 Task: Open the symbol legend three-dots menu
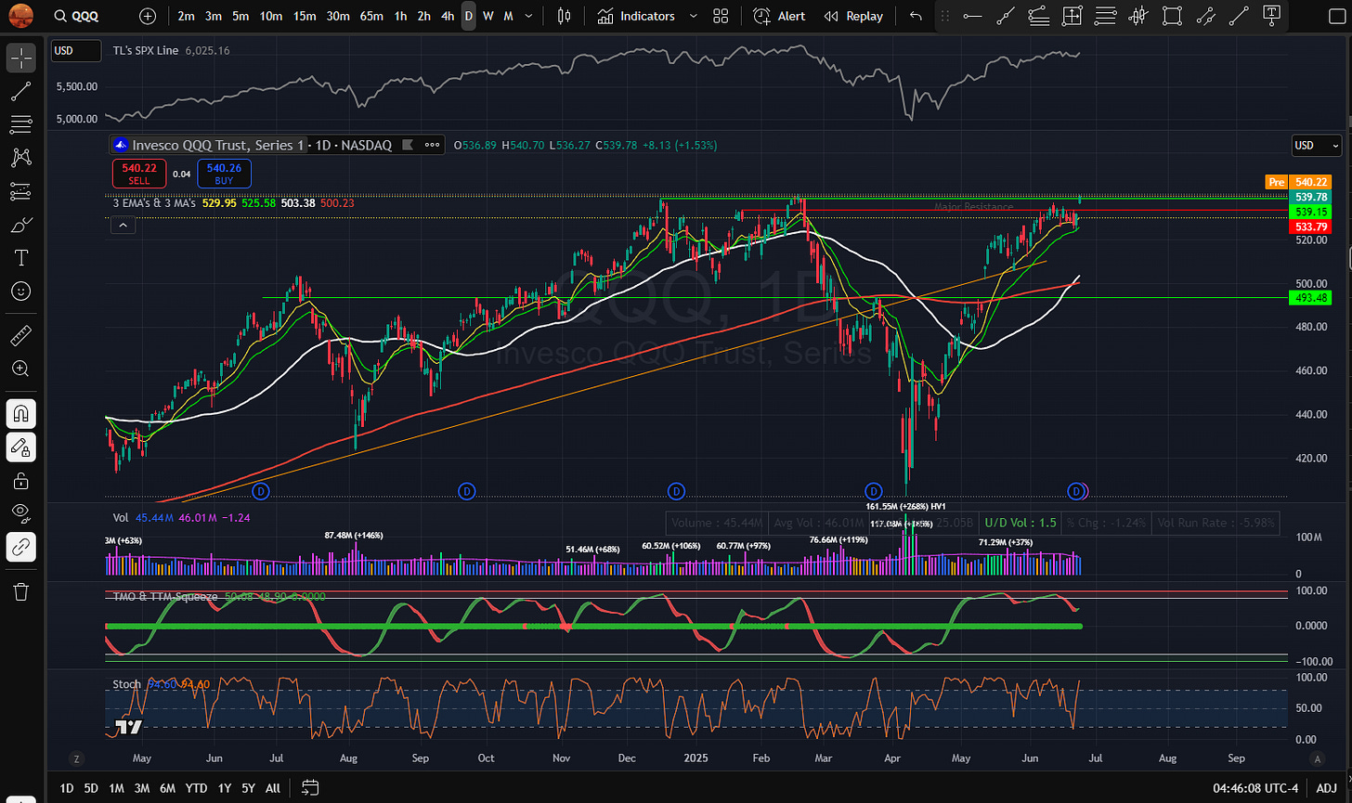click(432, 145)
